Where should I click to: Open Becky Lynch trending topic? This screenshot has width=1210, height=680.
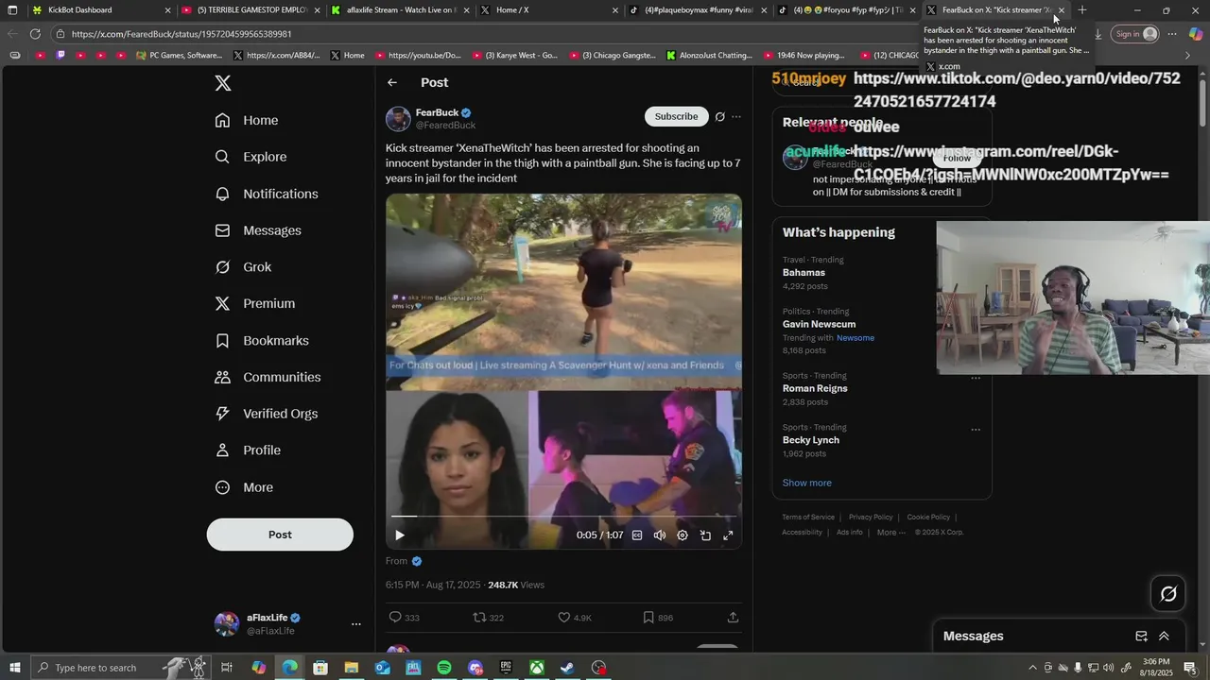click(811, 440)
